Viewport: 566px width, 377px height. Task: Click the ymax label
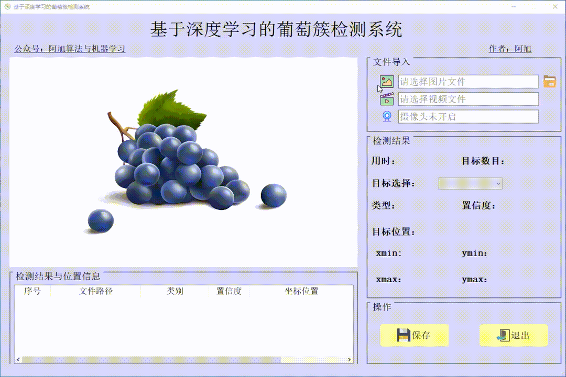[474, 280]
